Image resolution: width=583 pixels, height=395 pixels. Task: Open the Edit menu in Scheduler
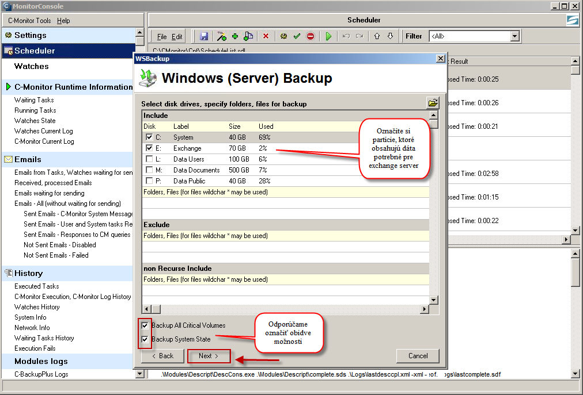click(x=177, y=37)
